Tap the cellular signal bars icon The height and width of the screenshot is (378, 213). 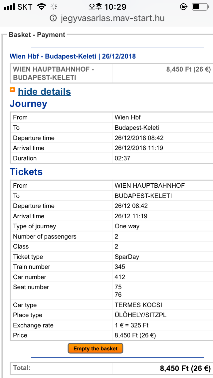9,7
